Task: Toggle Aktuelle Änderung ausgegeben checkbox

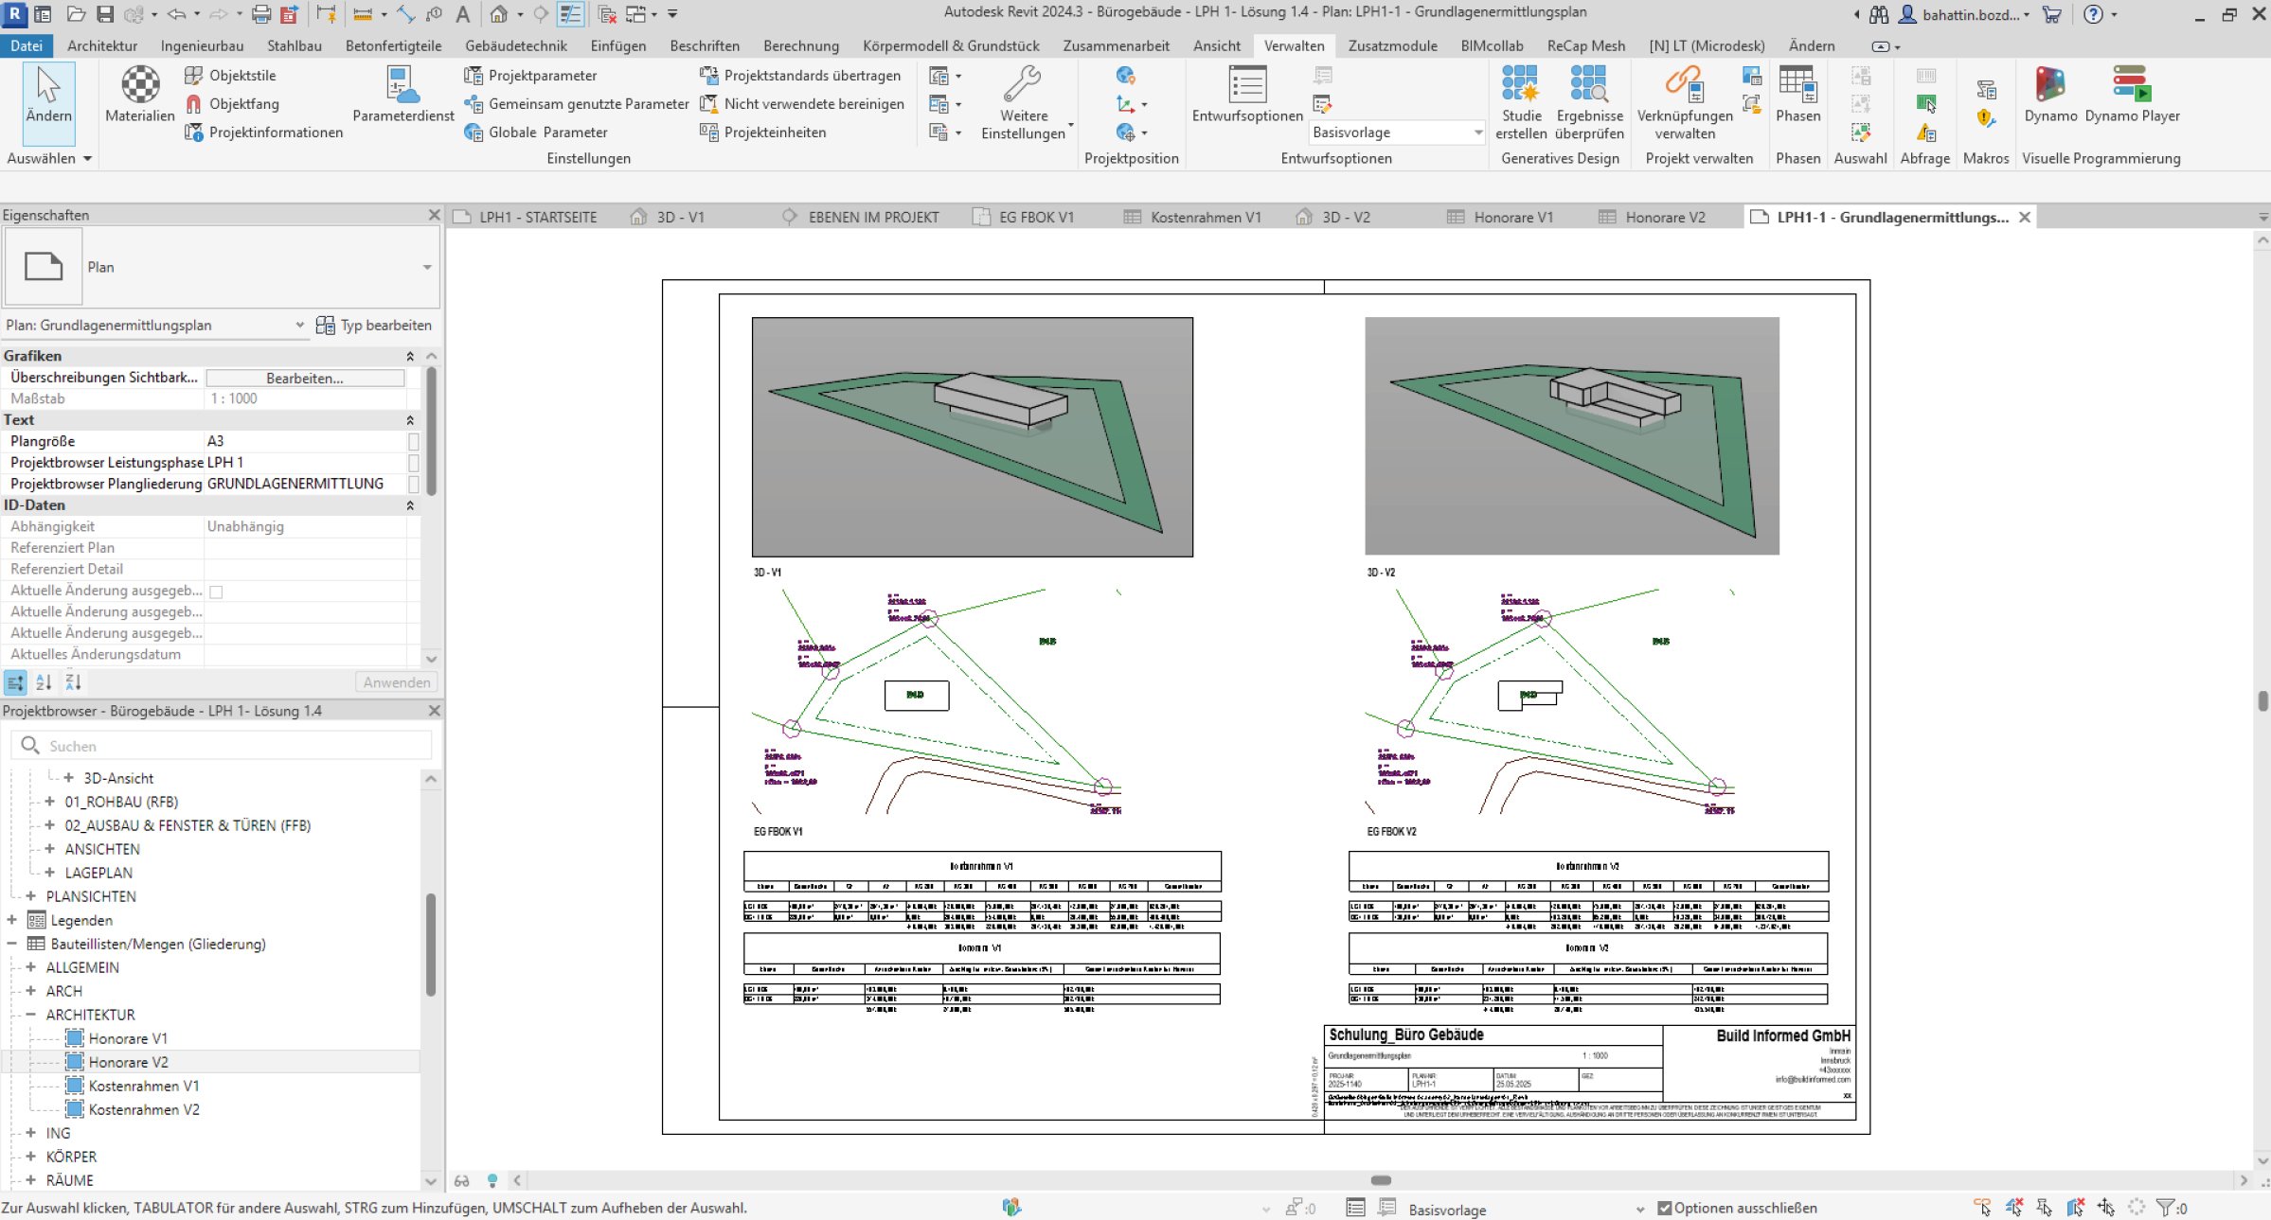Action: 216,592
